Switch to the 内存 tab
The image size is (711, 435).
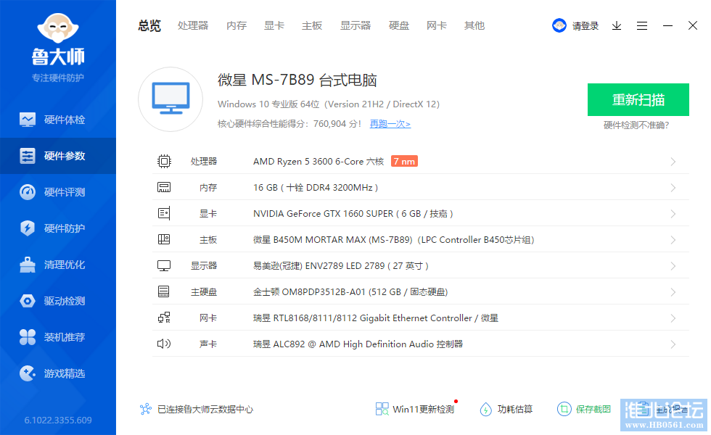tap(237, 26)
